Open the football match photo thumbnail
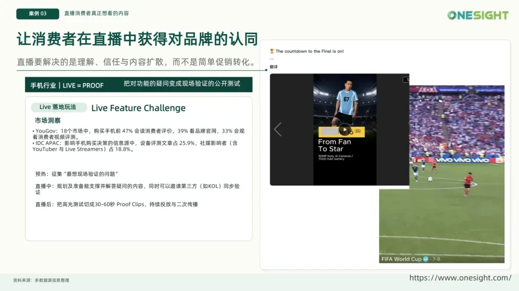The image size is (519, 291). pos(442,174)
